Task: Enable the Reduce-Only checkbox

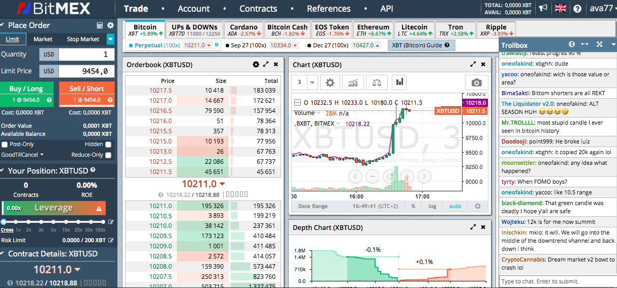Action: pyautogui.click(x=108, y=155)
